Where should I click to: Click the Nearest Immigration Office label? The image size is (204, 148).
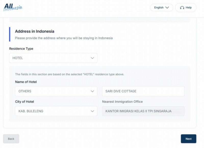tap(122, 102)
